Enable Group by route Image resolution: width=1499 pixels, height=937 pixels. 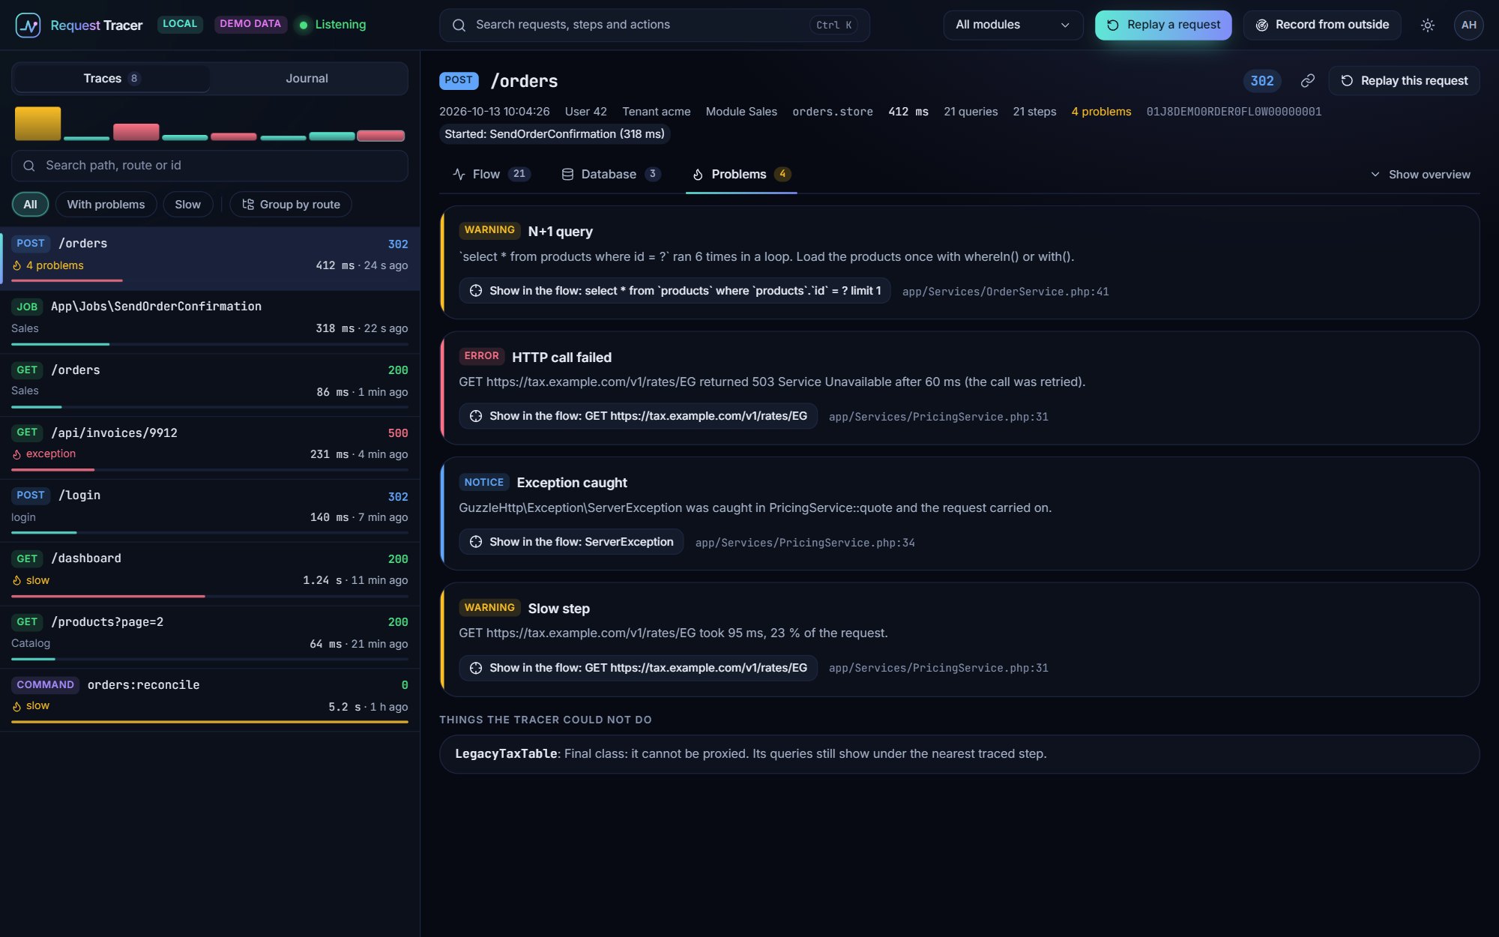[x=291, y=204]
